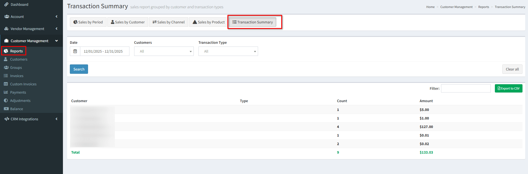Image resolution: width=528 pixels, height=174 pixels.
Task: Click the Payments bar chart icon
Action: (x=6, y=93)
